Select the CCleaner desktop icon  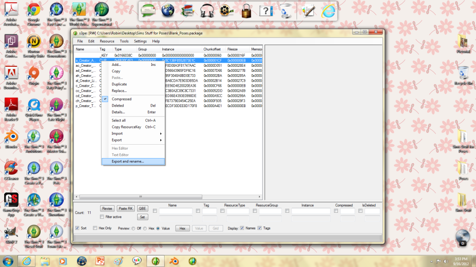click(x=11, y=172)
